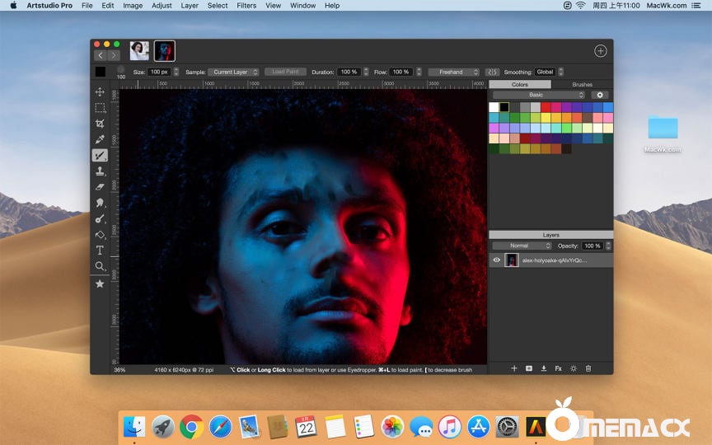
Task: Toggle the symmetry option in the toolbar
Action: (492, 73)
